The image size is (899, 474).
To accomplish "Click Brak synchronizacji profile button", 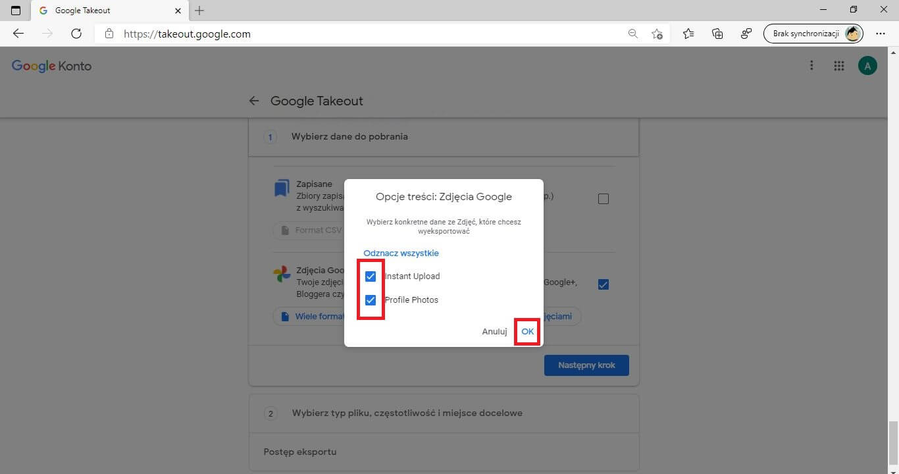I will tap(813, 34).
